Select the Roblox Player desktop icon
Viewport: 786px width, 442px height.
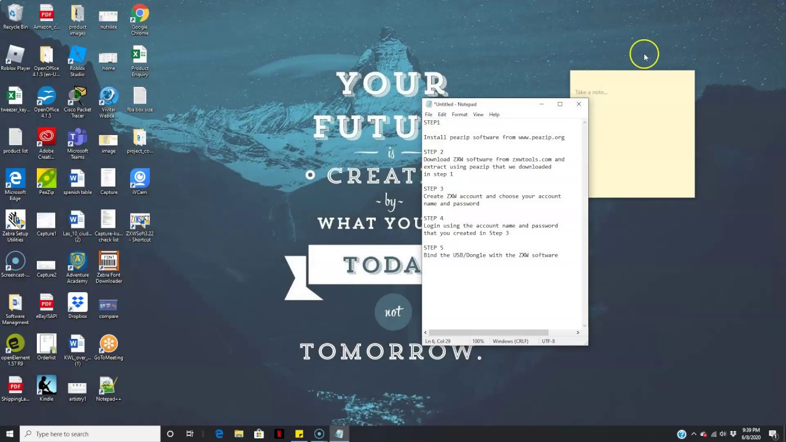(x=15, y=58)
